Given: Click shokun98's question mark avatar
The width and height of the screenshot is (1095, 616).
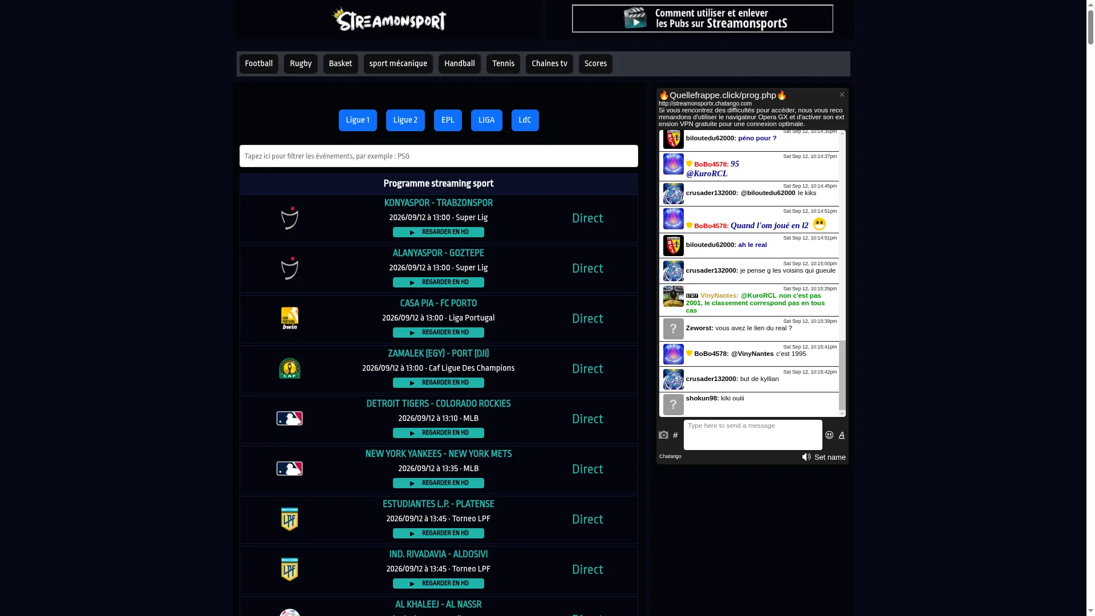Looking at the screenshot, I should pyautogui.click(x=674, y=405).
